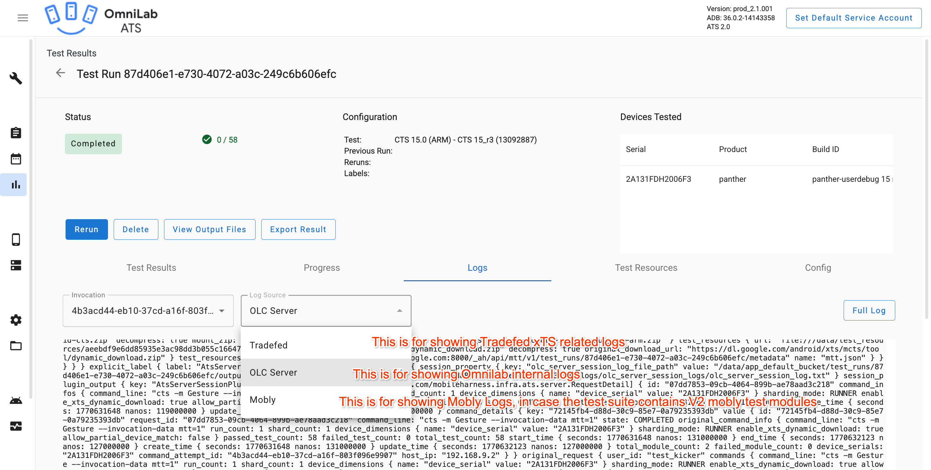Screen dimensions: 931x470
Task: Open the calendar scheduling icon in sidebar
Action: [x=16, y=158]
